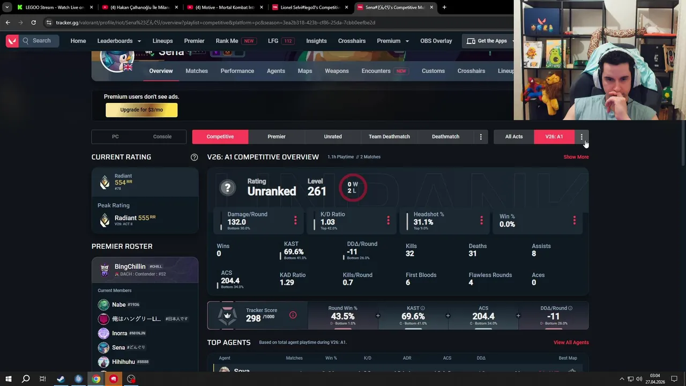Click the browser address bar URL
The width and height of the screenshot is (686, 386).
tap(215, 23)
